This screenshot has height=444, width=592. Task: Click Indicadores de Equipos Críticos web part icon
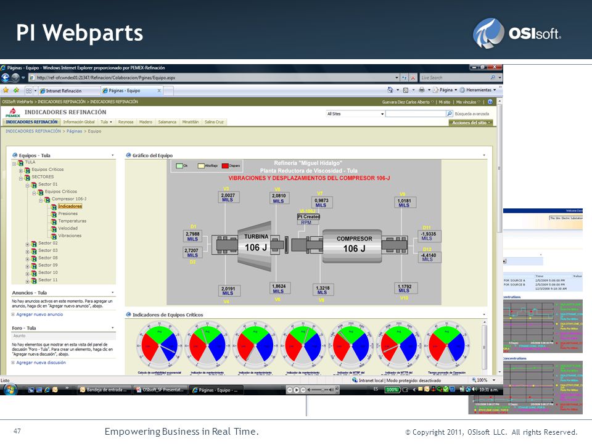(x=128, y=314)
